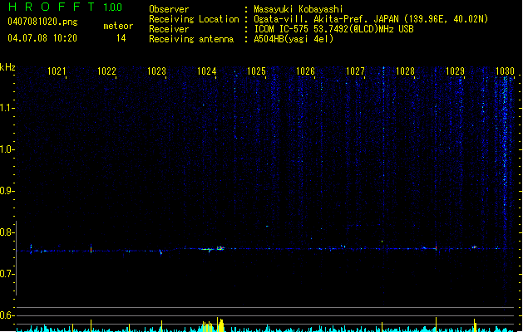Click the 0.9 kHz frequency label

tap(7, 191)
